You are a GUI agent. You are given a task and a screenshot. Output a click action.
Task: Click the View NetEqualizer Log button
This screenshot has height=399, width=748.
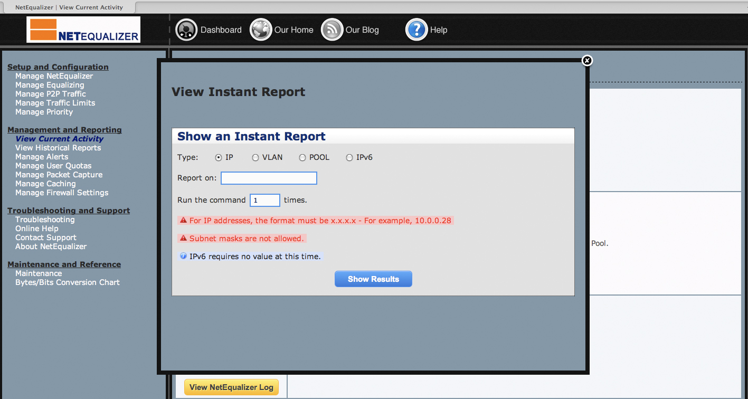click(x=231, y=387)
